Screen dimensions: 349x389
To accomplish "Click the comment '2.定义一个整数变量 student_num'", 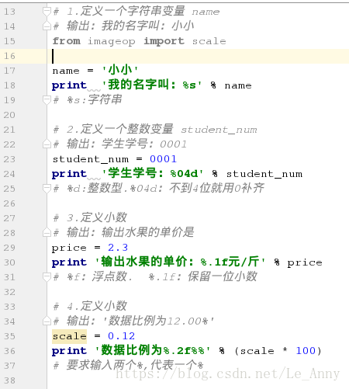I will point(162,129).
